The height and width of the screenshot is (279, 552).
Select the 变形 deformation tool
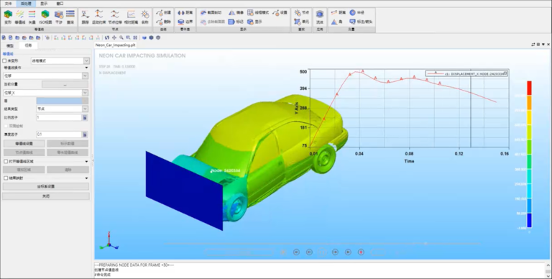coord(8,17)
